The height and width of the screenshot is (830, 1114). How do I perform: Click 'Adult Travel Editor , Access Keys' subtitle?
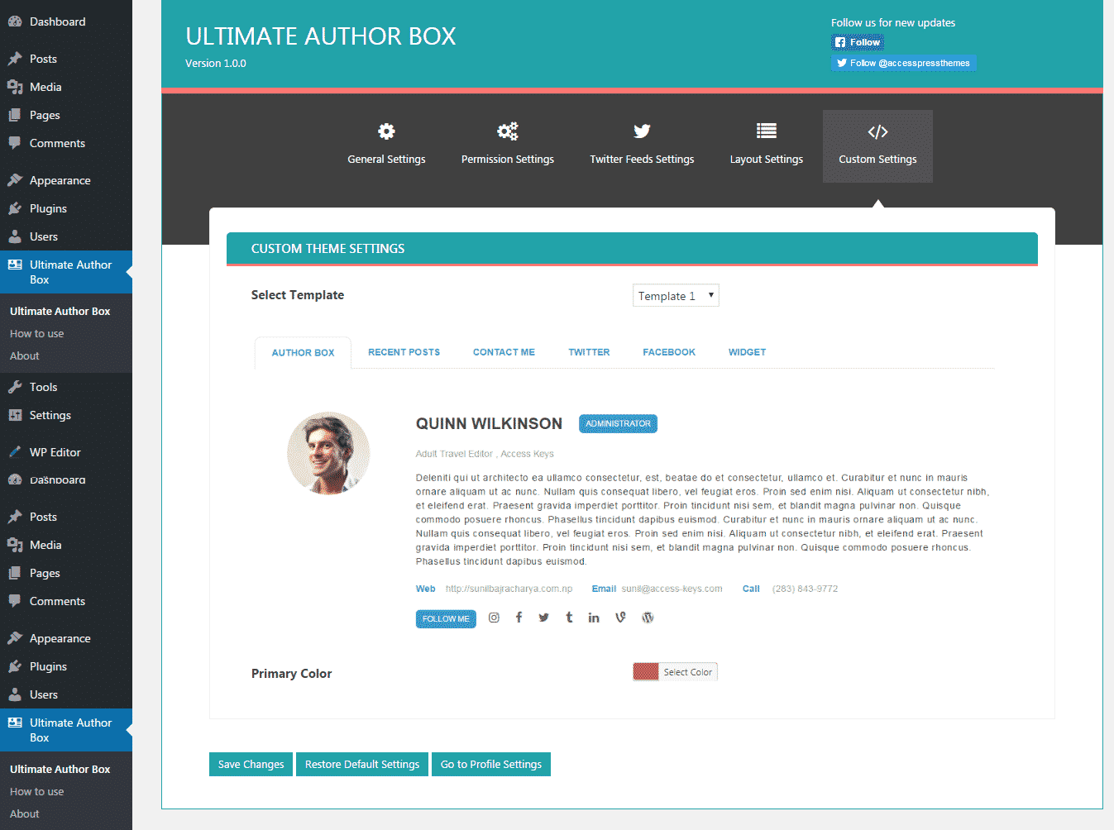point(485,454)
